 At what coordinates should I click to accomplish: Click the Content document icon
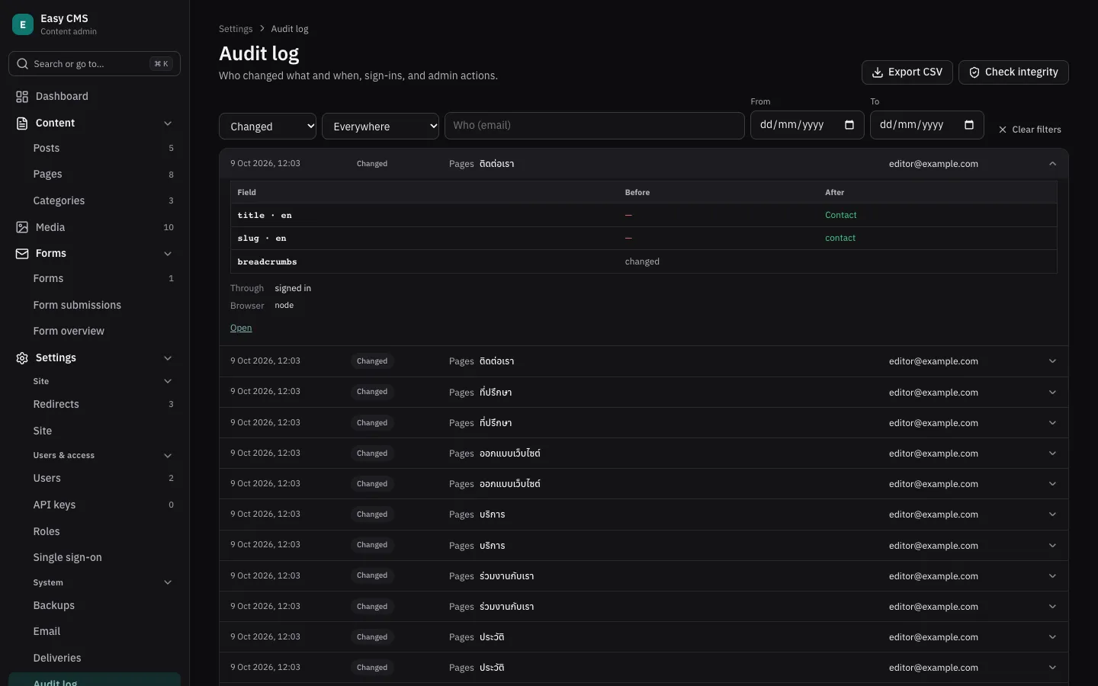pos(22,123)
